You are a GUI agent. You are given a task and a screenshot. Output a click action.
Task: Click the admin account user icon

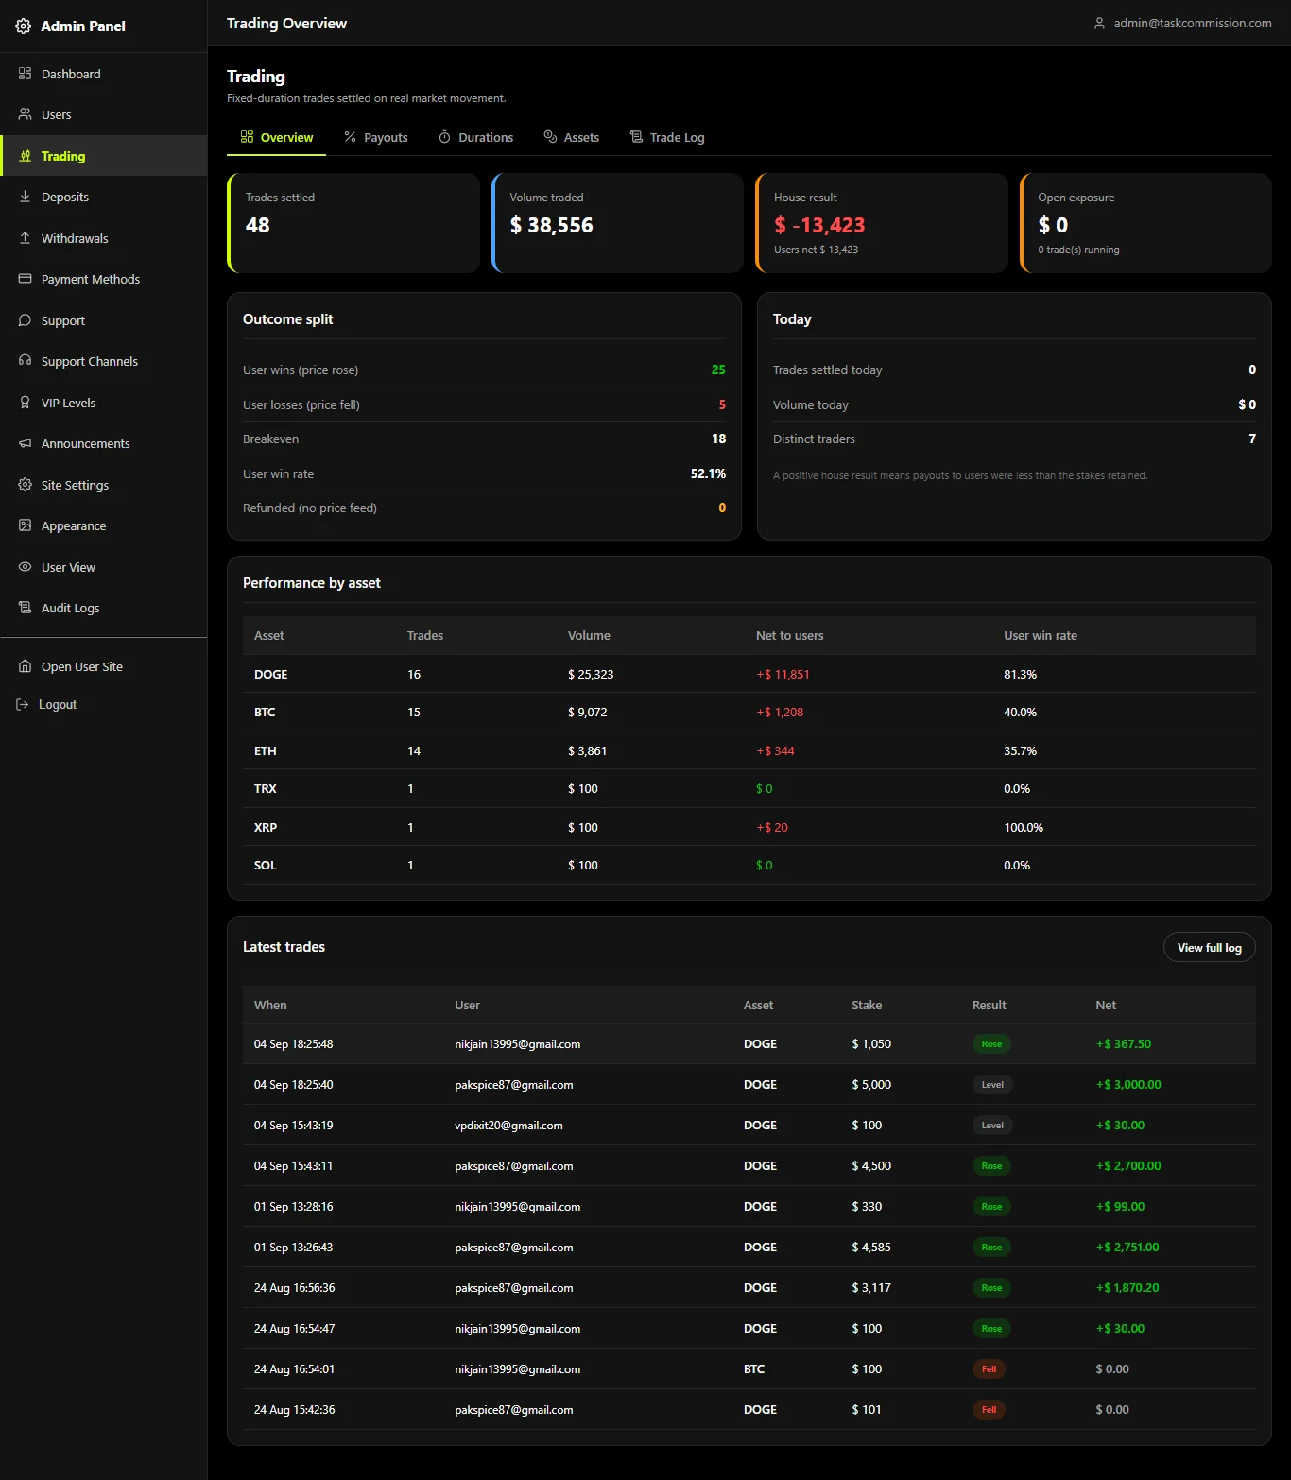(1099, 23)
